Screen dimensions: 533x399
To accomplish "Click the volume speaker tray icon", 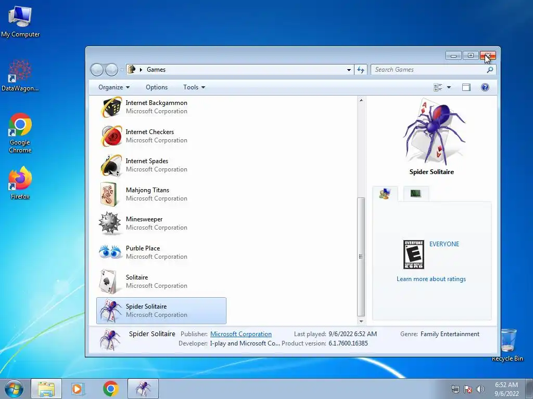I will [x=480, y=389].
